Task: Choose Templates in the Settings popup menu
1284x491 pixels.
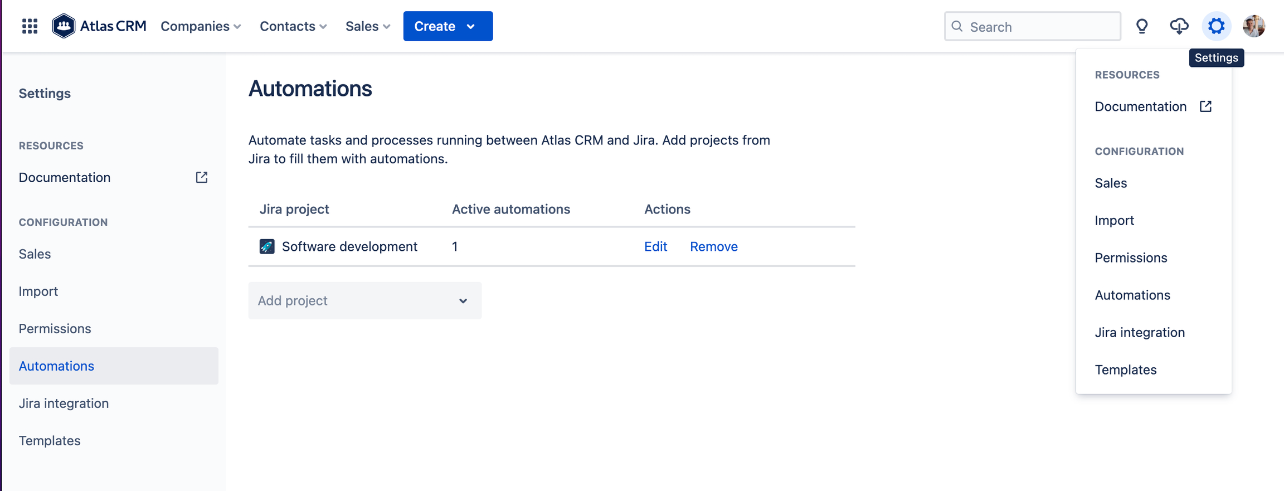Action: 1125,370
